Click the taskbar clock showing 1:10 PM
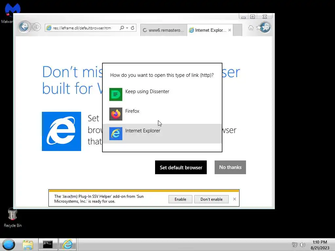This screenshot has height=251, width=335. click(x=320, y=245)
